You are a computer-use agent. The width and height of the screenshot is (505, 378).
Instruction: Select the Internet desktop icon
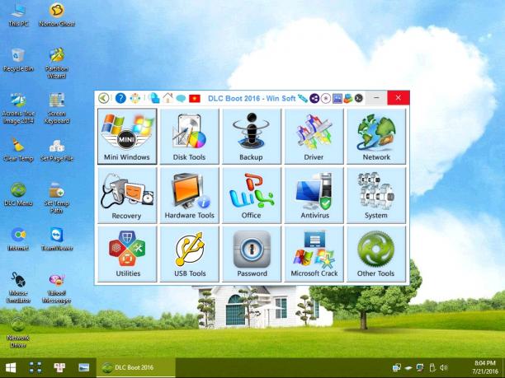click(18, 239)
